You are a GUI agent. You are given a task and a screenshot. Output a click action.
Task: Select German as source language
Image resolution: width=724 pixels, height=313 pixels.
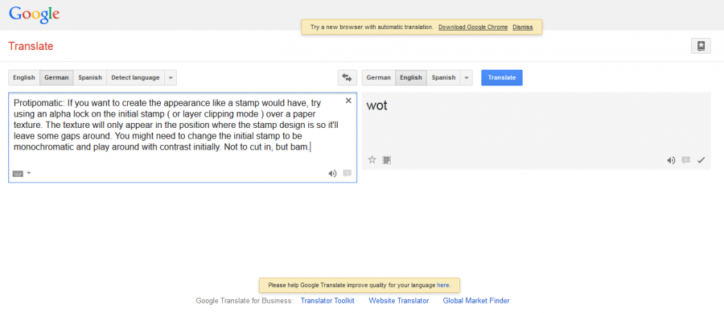pos(56,77)
